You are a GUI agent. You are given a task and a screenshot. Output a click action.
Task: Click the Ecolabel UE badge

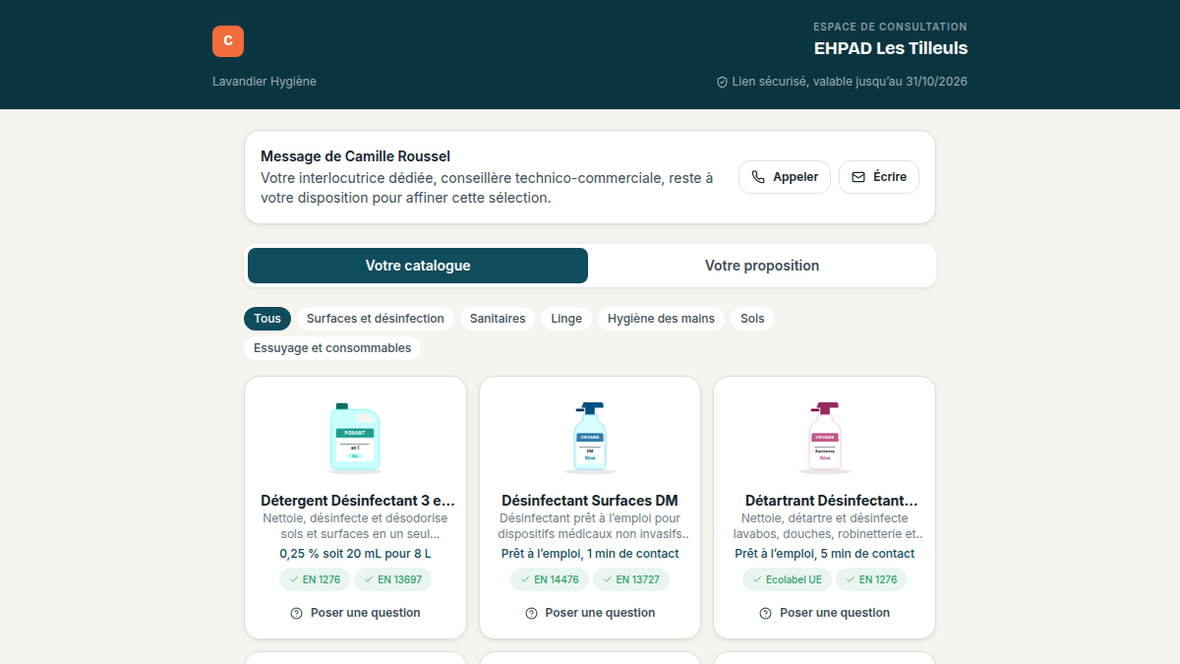787,579
